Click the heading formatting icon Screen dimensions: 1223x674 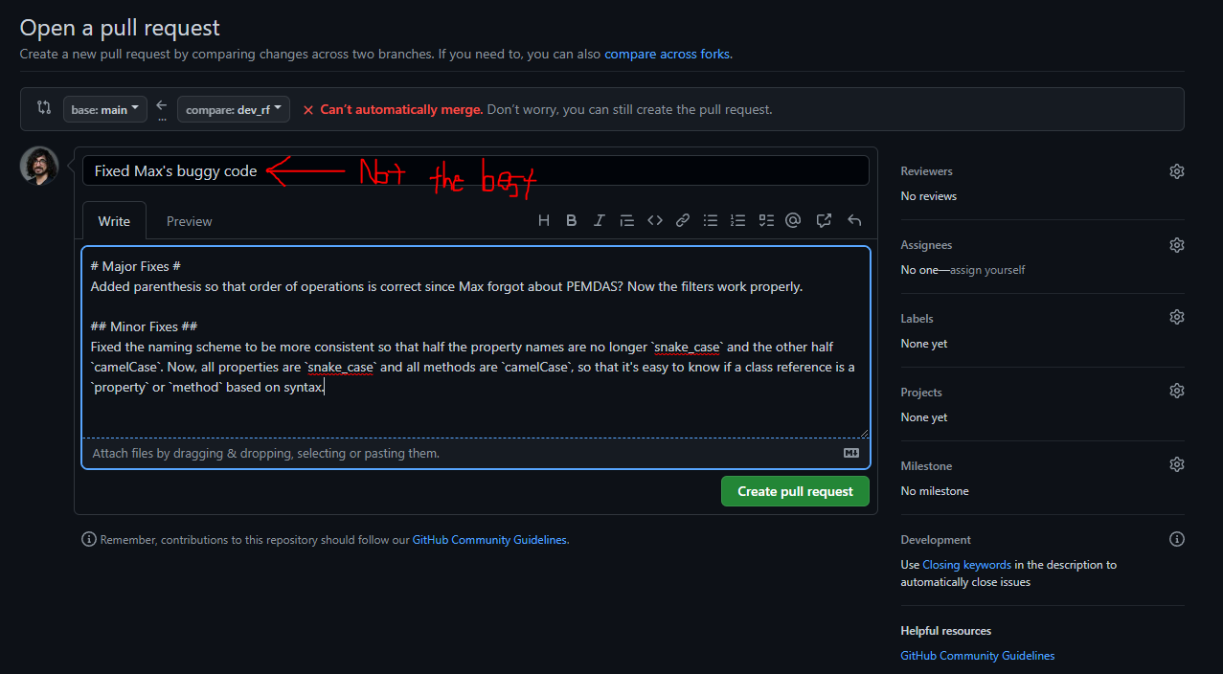click(x=544, y=220)
